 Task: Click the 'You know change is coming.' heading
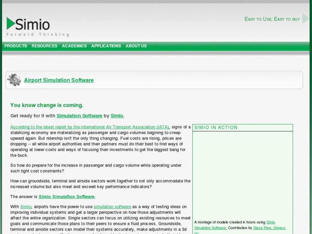pos(47,105)
